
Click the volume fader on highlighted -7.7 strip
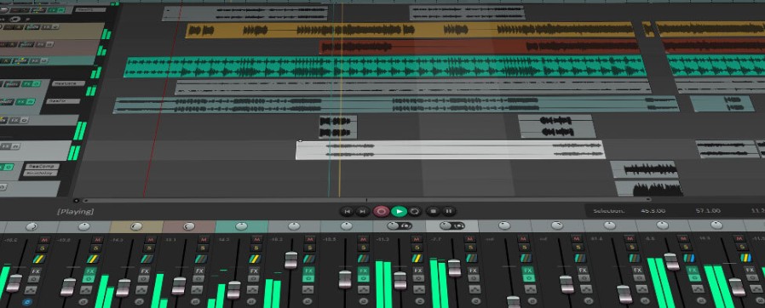454,268
